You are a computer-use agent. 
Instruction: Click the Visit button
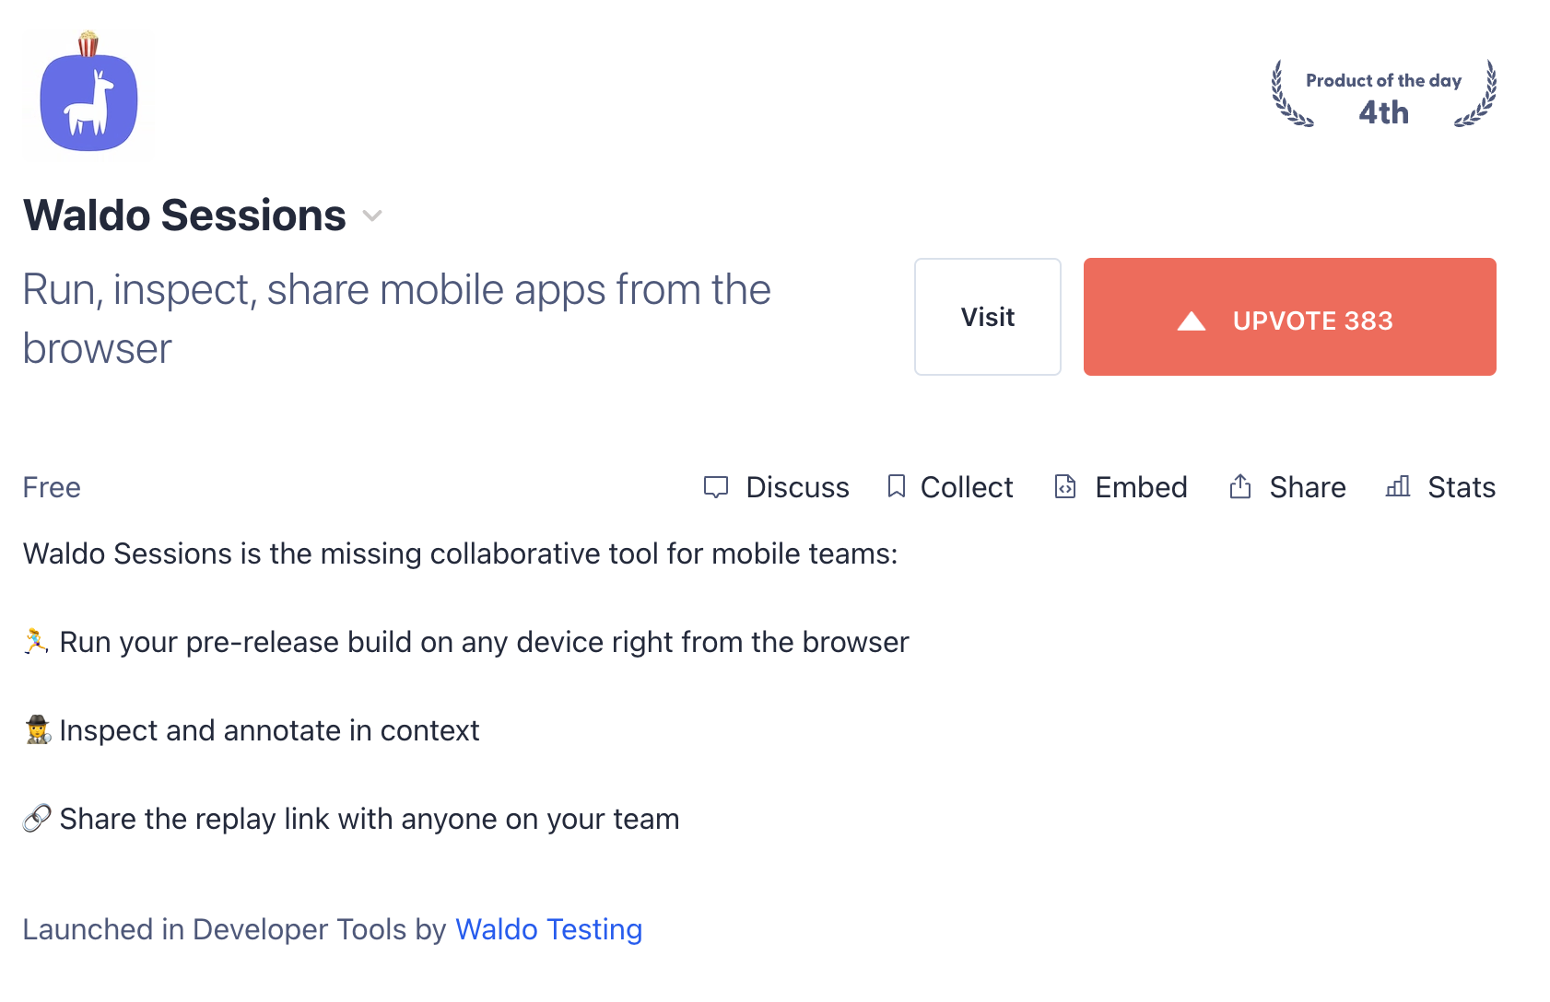tap(987, 317)
